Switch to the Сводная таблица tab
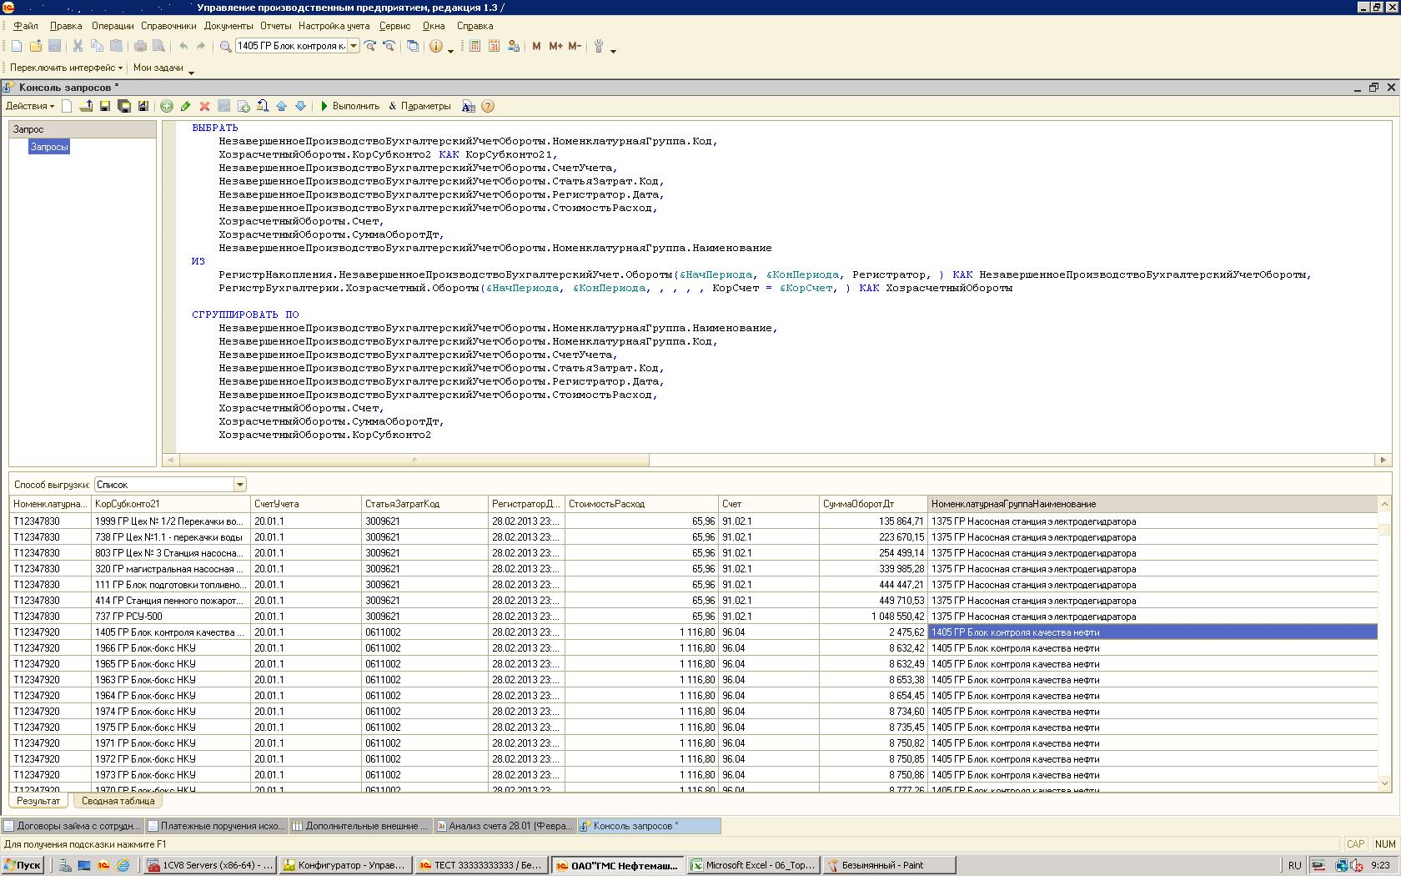Viewport: 1401px width, 876px height. pos(118,801)
